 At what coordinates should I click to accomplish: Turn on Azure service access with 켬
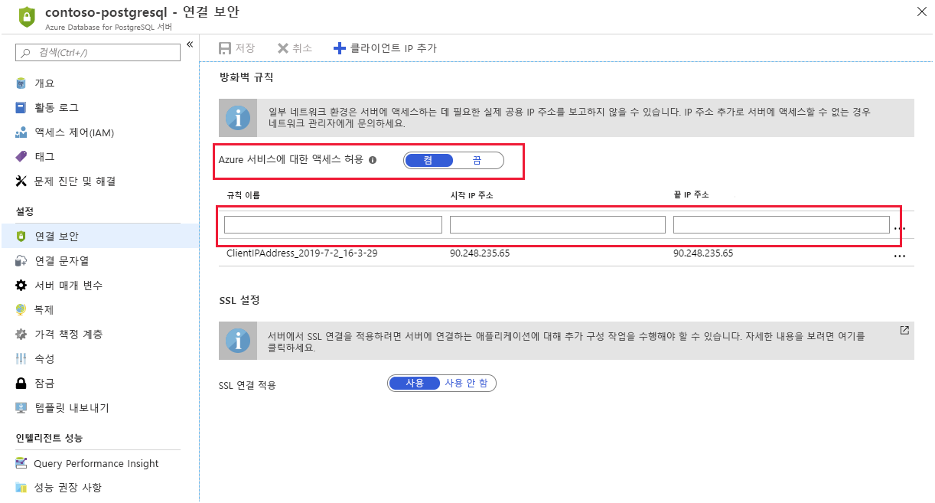pos(428,160)
